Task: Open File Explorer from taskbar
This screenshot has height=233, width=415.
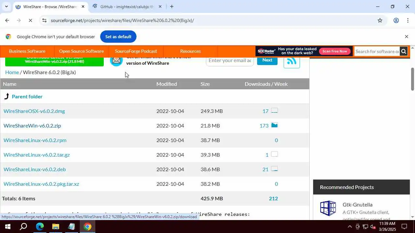Action: [55, 227]
